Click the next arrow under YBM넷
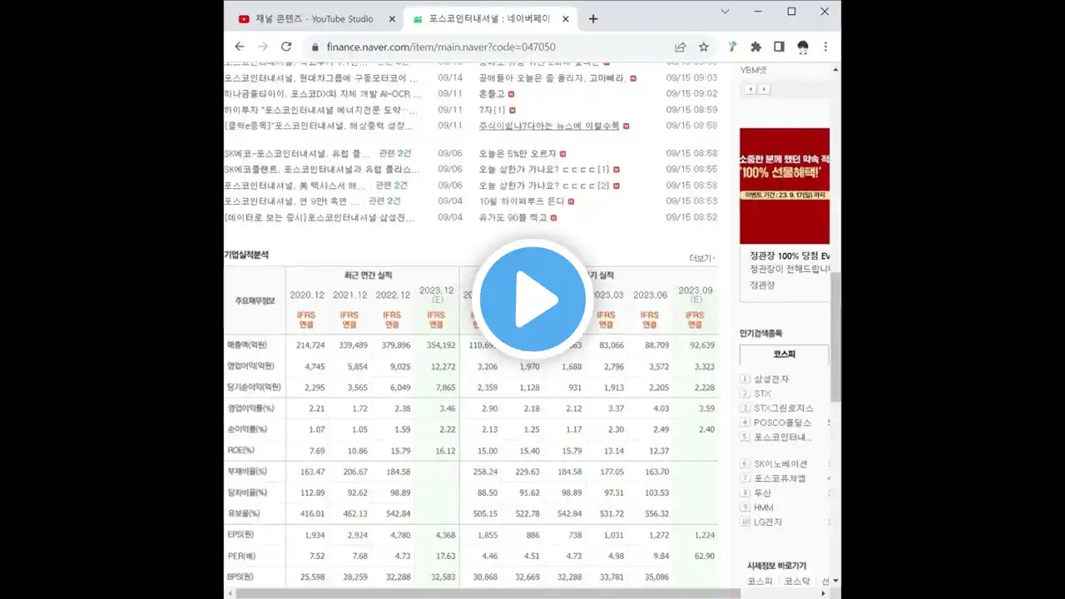This screenshot has height=599, width=1065. pos(764,89)
